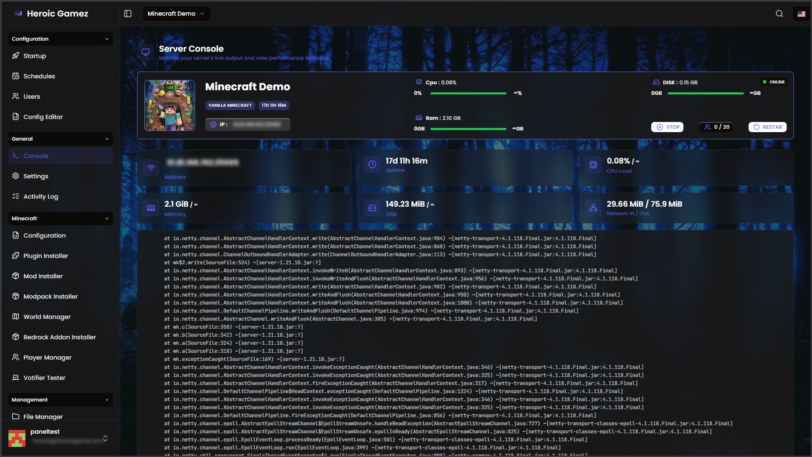Open the Minecraft Demo server dropdown
Image resolution: width=812 pixels, height=457 pixels.
[x=176, y=14]
